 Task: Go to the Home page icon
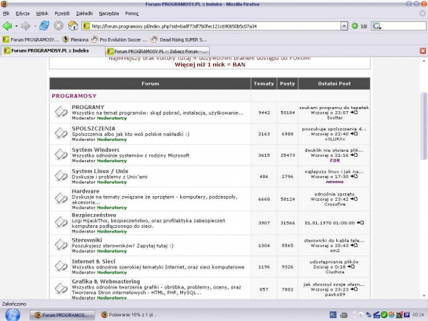pyautogui.click(x=72, y=26)
